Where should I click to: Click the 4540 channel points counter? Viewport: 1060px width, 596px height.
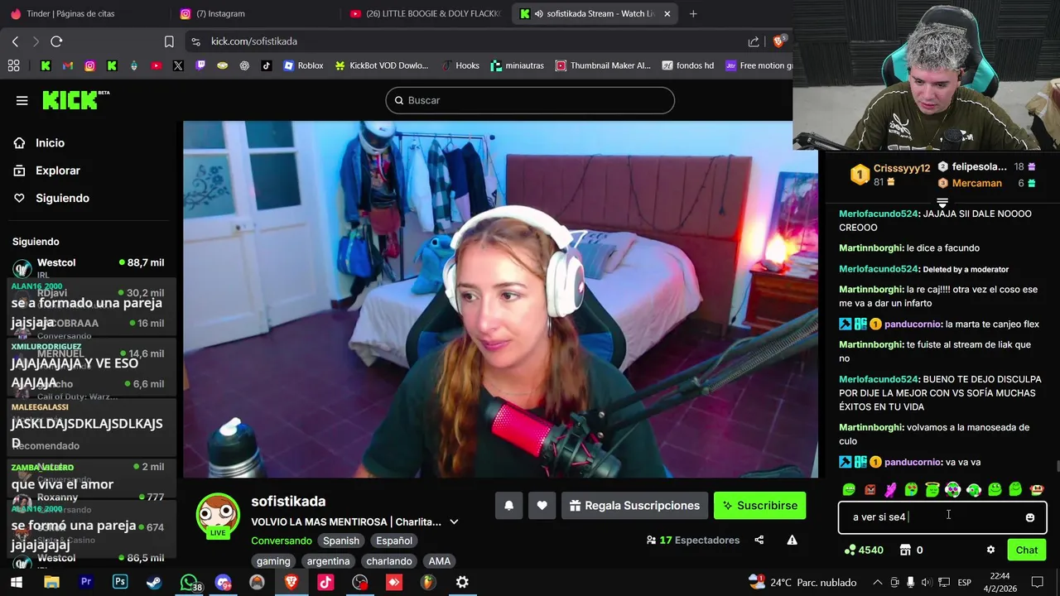pos(863,550)
